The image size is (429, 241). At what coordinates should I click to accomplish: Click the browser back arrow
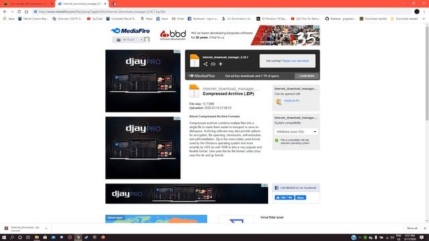tap(5, 12)
